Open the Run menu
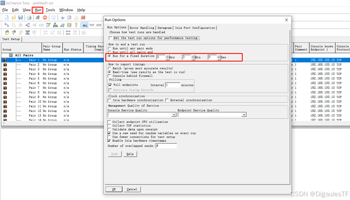Screen dimensions: 350x200 38,10
